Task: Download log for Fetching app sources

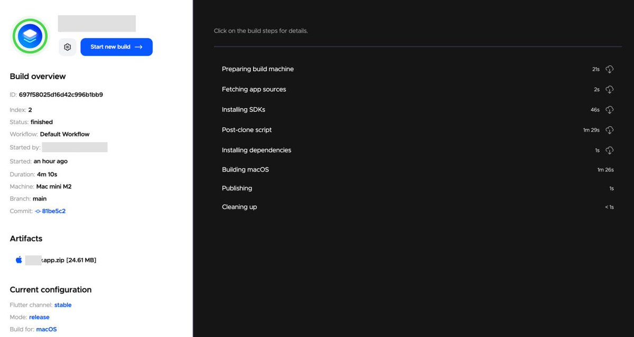Action: pos(609,90)
